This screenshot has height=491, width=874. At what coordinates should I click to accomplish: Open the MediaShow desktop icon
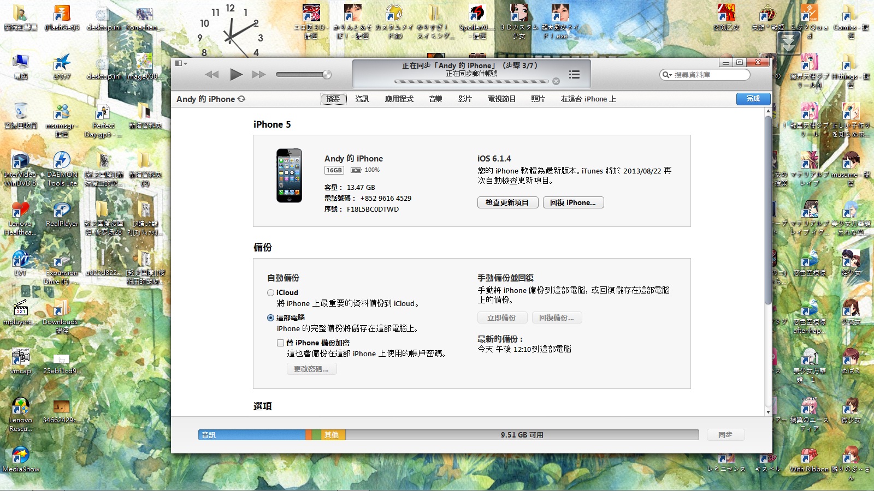coord(20,460)
